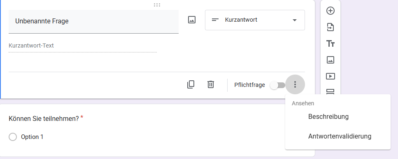Duplicate the question with copy icon

coord(191,84)
